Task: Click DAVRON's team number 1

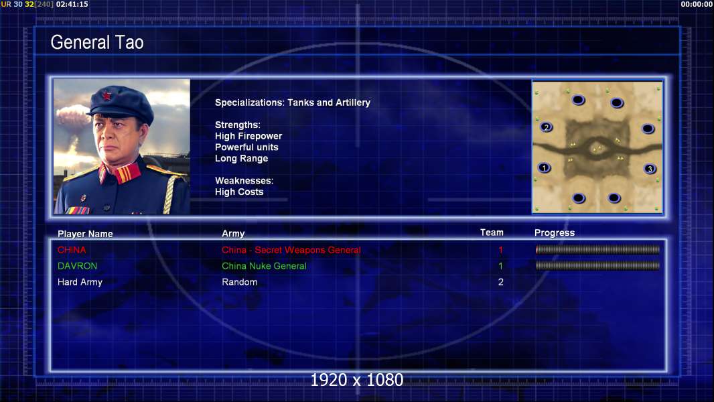Action: click(x=500, y=266)
